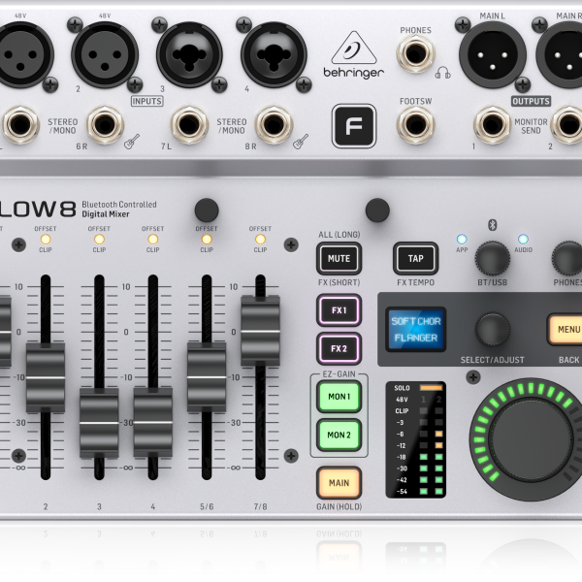The image size is (582, 582).
Task: Click the BT/USB level knob
Action: 493,259
